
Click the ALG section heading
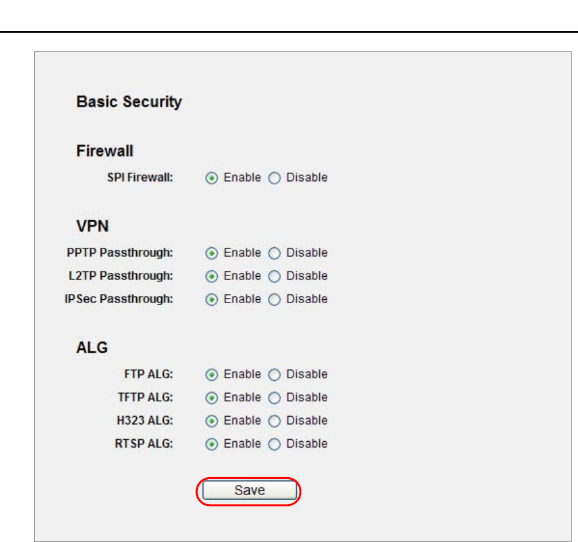92,348
